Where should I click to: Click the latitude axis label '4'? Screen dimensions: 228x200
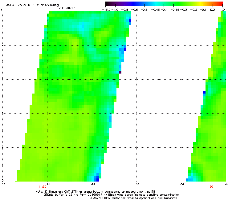pos(2,113)
